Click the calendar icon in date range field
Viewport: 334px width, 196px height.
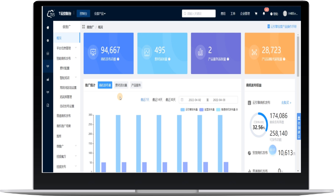pyautogui.click(x=182, y=100)
